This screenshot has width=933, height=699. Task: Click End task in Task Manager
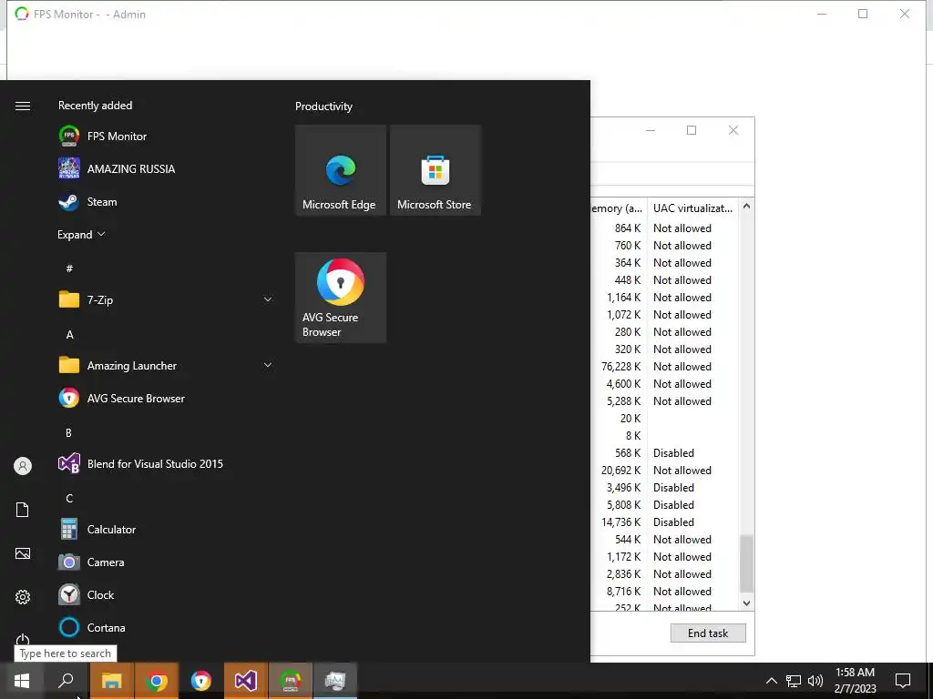click(x=708, y=633)
